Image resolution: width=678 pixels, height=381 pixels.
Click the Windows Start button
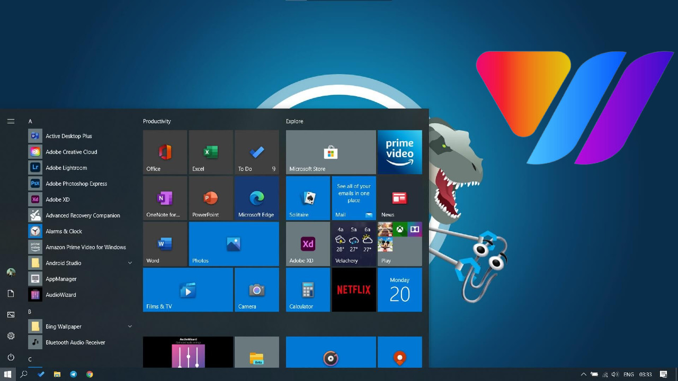(8, 374)
